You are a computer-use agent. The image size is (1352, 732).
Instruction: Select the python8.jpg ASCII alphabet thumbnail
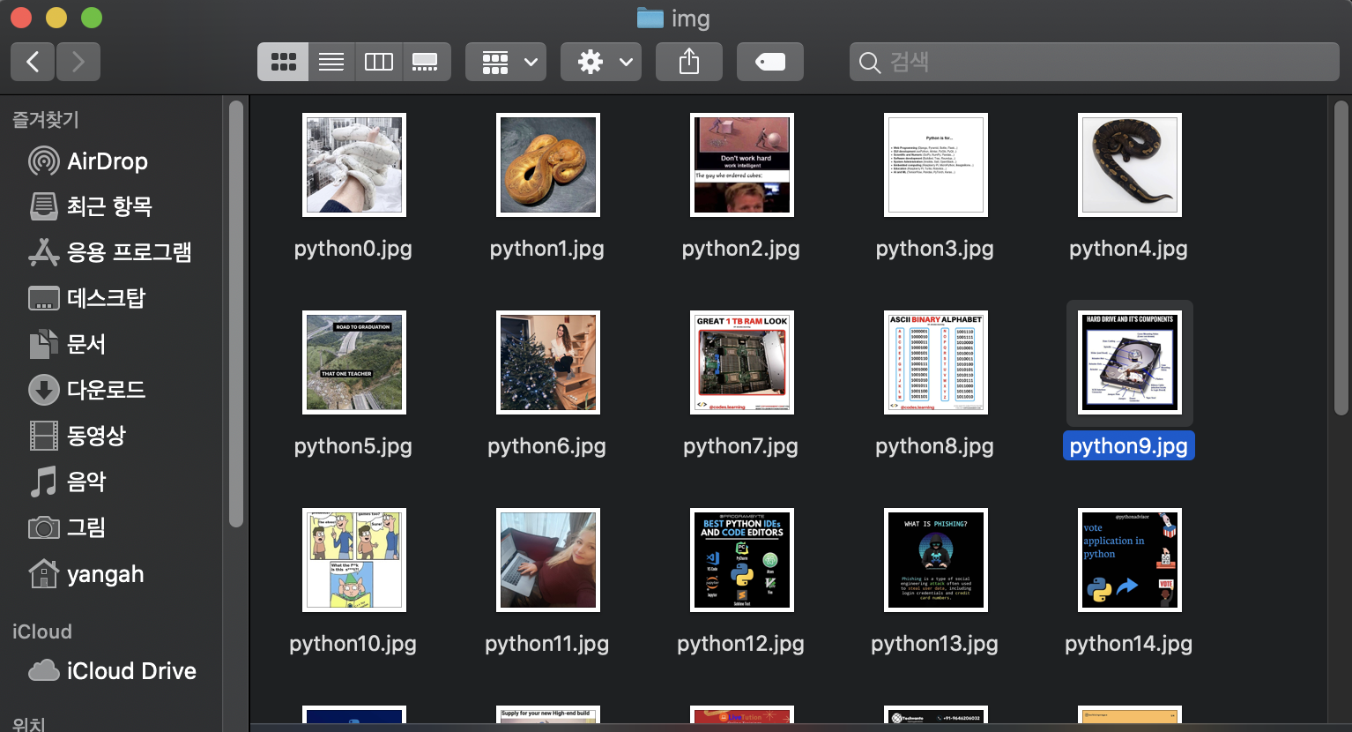[x=936, y=362]
